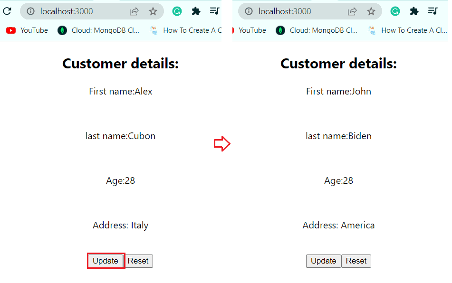Bookmark star in left browser address bar

point(153,11)
